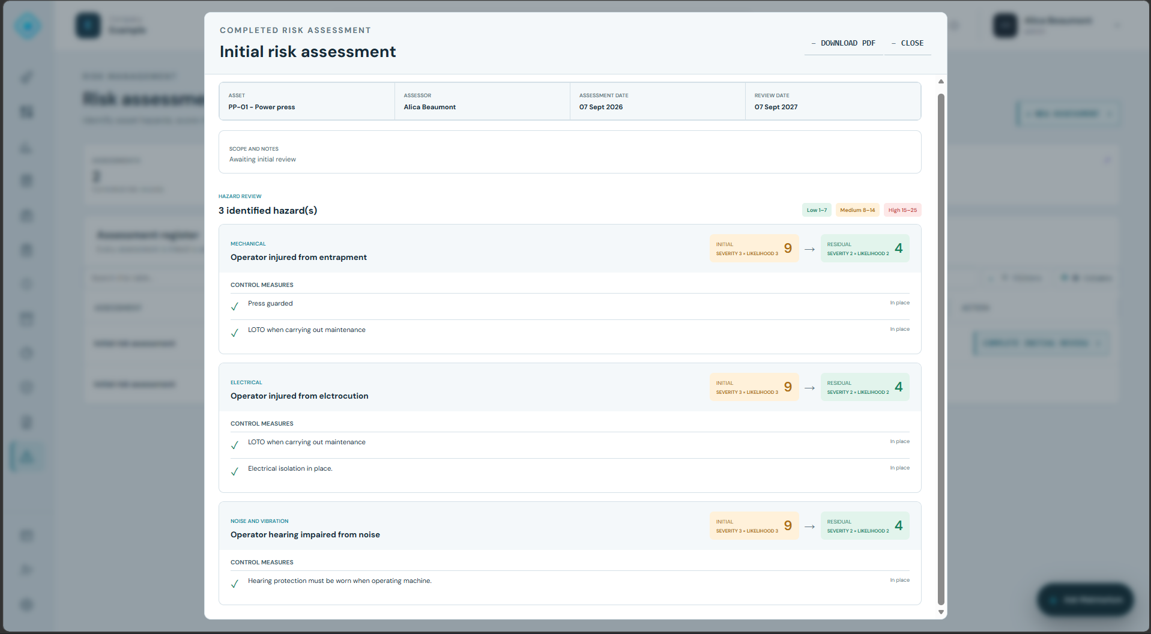Screen dimensions: 1151x634
Task: Close the completed risk assessment dialog
Action: pyautogui.click(x=908, y=43)
